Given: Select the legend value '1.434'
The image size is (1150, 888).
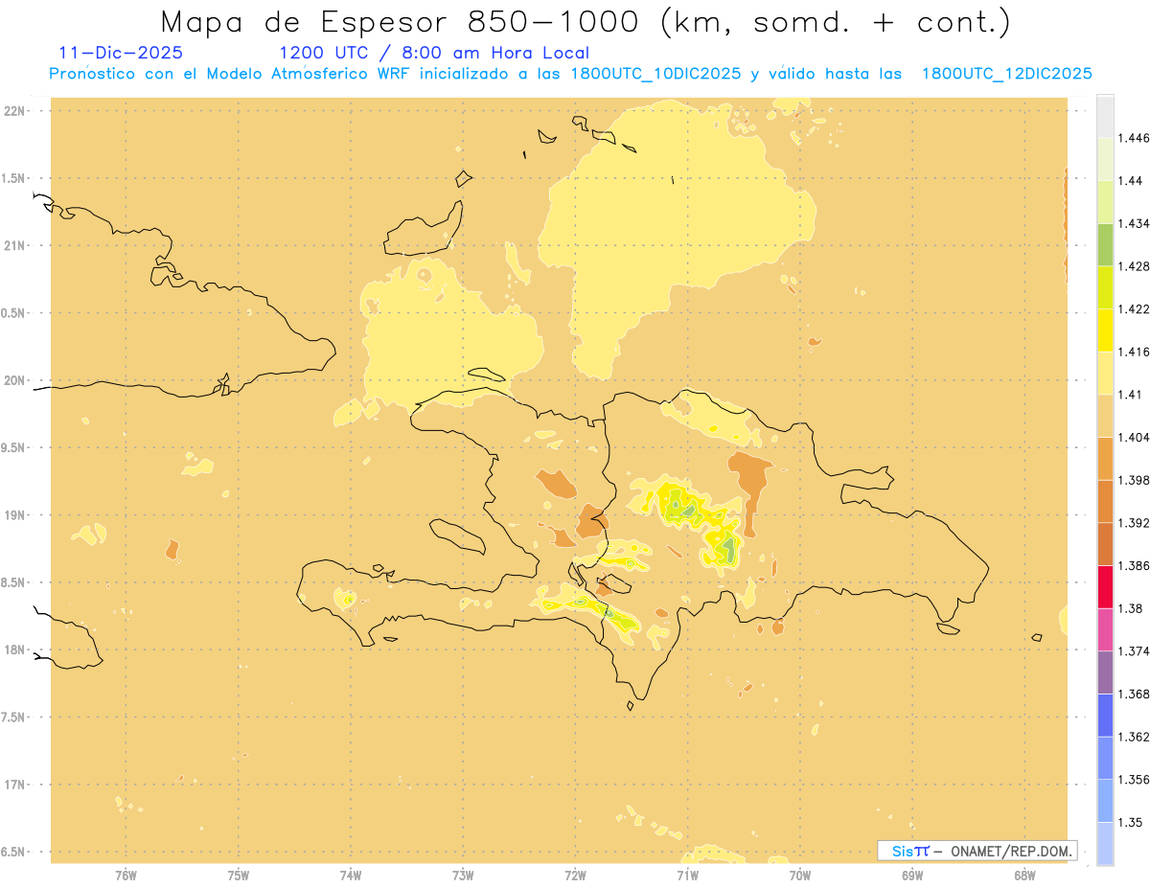Looking at the screenshot, I should [x=1135, y=223].
